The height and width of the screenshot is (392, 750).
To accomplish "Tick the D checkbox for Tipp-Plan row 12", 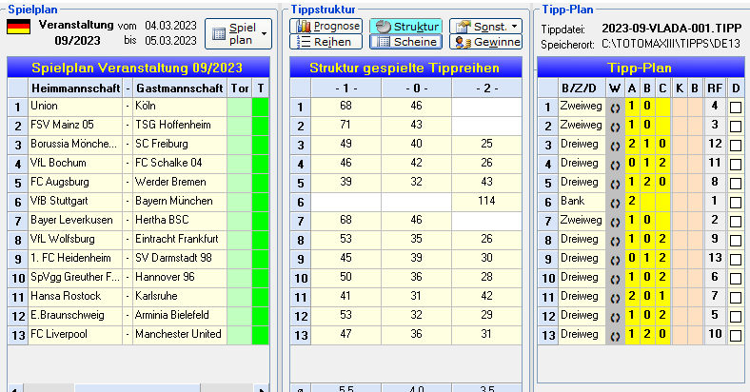I will tap(736, 317).
